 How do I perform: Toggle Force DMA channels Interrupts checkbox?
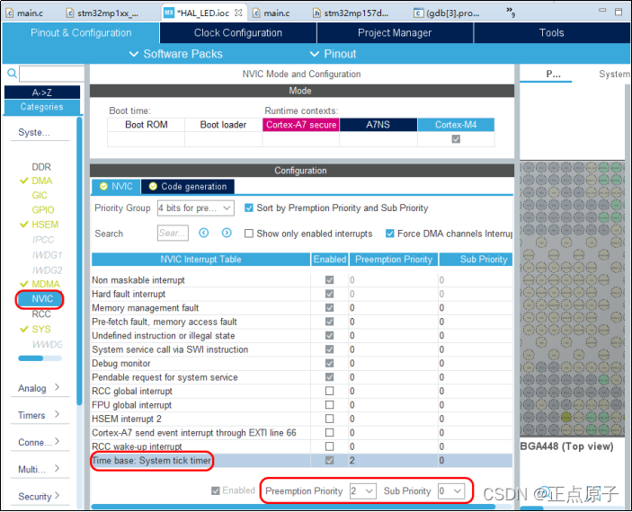(390, 234)
